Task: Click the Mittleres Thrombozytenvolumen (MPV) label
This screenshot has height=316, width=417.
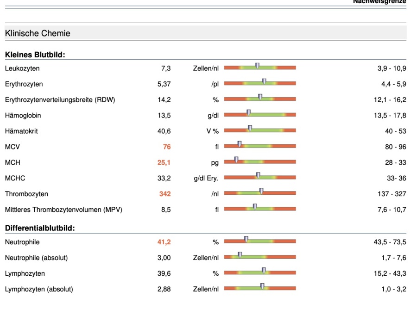Action: coord(63,210)
